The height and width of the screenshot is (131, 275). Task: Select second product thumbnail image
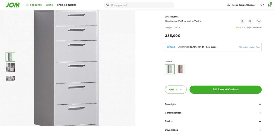click(10, 68)
